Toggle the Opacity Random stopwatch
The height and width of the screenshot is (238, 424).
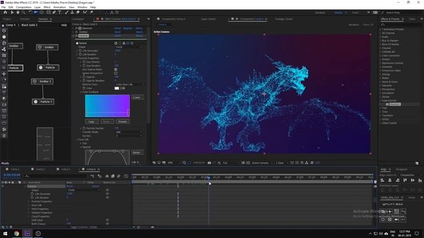click(84, 81)
